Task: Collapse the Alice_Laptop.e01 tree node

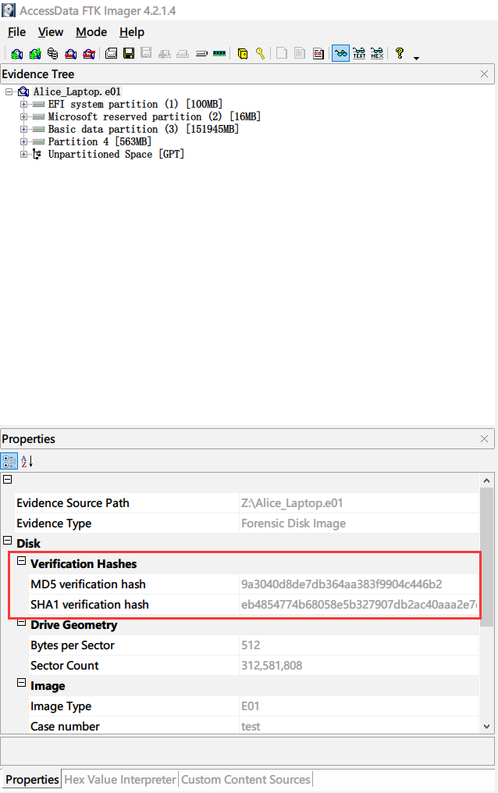Action: coord(9,91)
